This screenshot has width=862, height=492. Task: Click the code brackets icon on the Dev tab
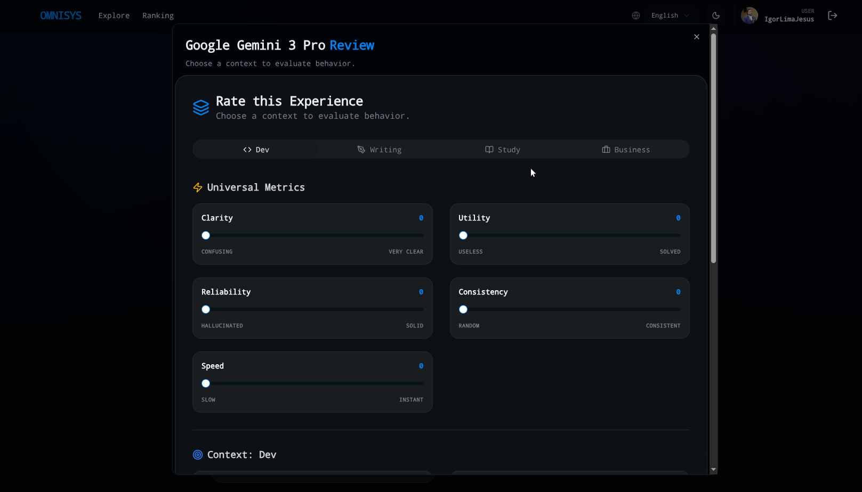coord(247,149)
